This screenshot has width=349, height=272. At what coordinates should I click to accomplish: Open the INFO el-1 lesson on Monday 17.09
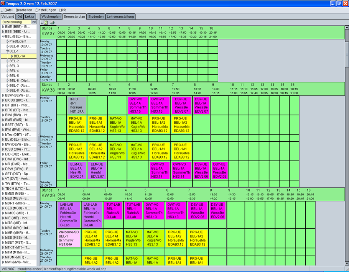[76, 105]
